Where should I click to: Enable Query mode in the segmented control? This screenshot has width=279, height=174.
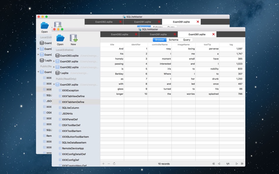(187, 40)
